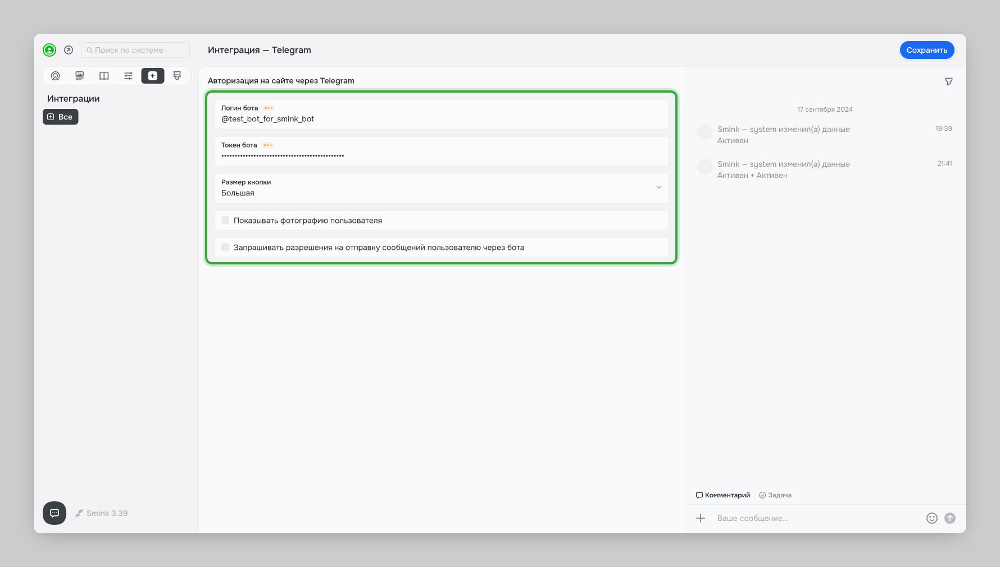
Task: Click the 'Интеграция — Telegram' page title
Action: (x=260, y=50)
